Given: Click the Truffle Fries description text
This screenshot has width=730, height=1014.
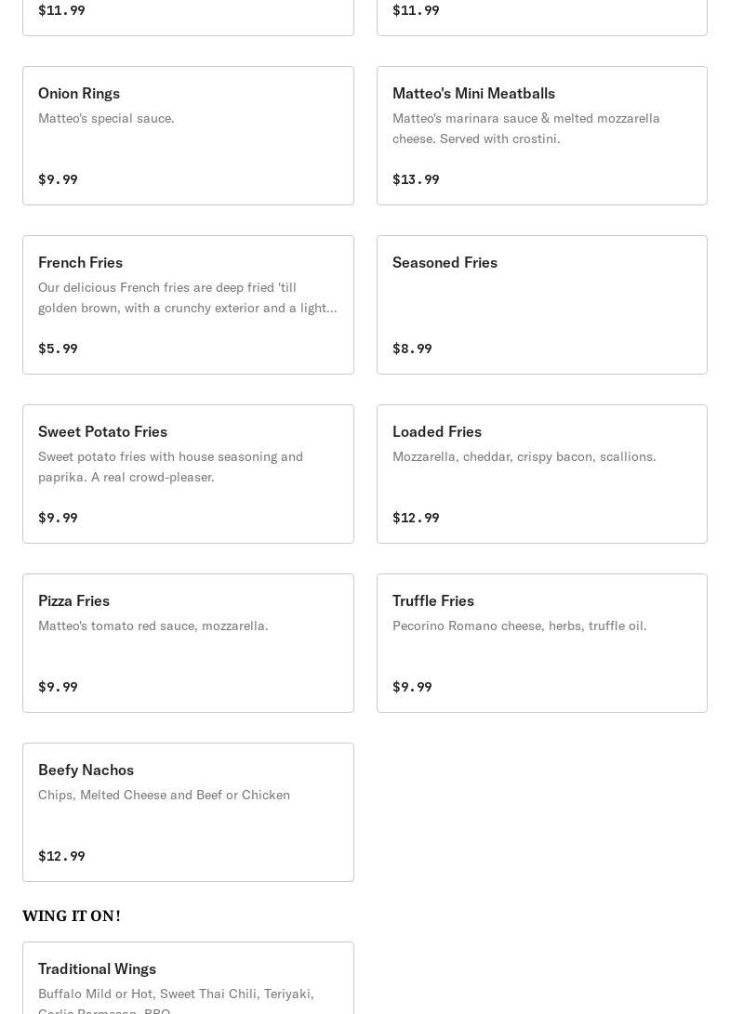Looking at the screenshot, I should pyautogui.click(x=519, y=626).
